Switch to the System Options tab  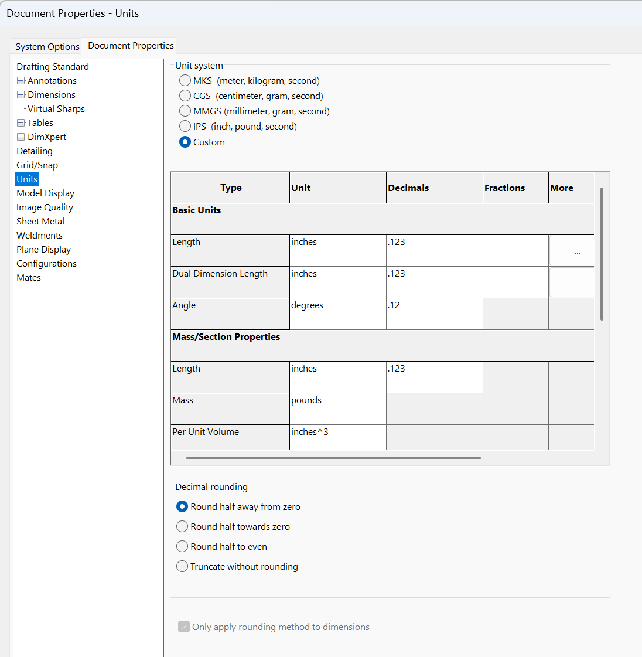[47, 47]
